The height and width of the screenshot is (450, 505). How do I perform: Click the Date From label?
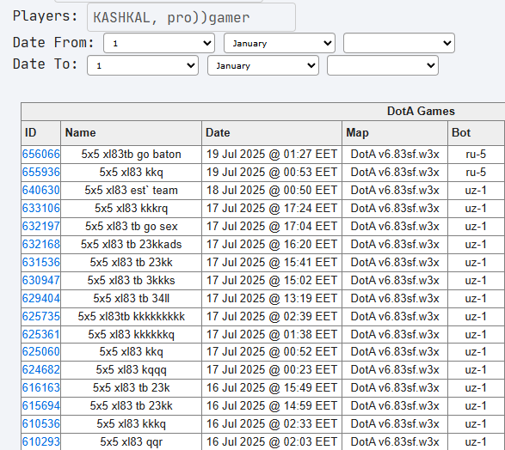tap(53, 42)
